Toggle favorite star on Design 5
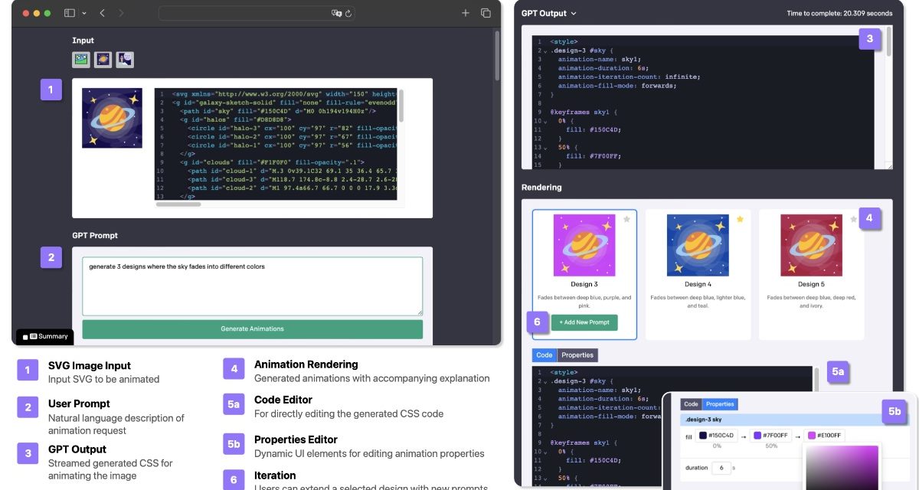Image resolution: width=919 pixels, height=490 pixels. coord(853,220)
